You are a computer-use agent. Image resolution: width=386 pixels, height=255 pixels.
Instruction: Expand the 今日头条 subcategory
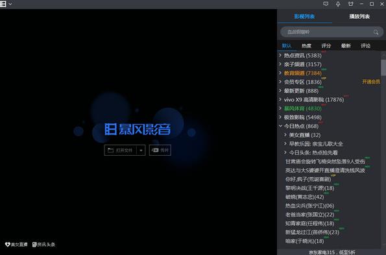pyautogui.click(x=285, y=152)
